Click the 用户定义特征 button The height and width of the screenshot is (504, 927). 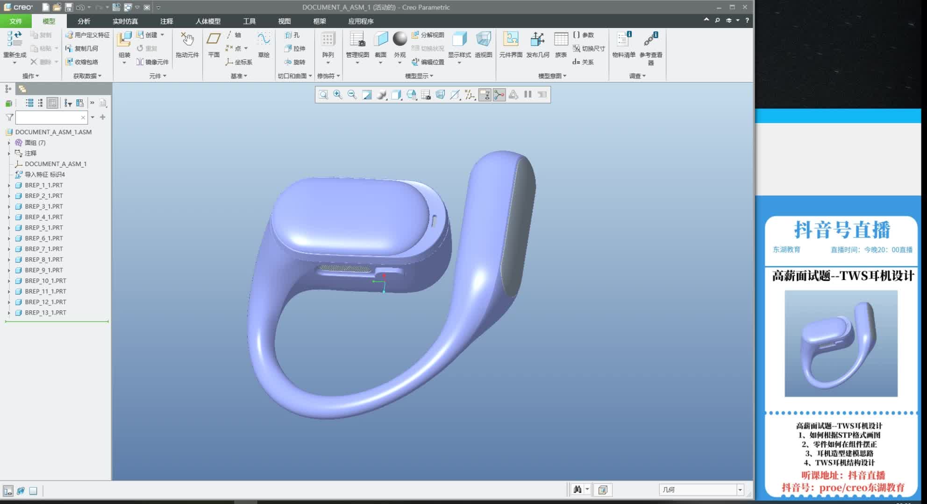point(87,35)
